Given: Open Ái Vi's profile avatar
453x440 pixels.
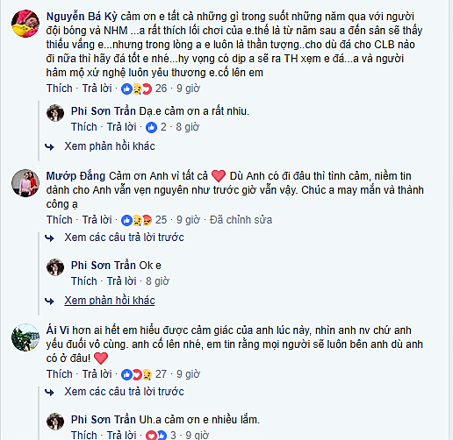Looking at the screenshot, I should click(25, 337).
